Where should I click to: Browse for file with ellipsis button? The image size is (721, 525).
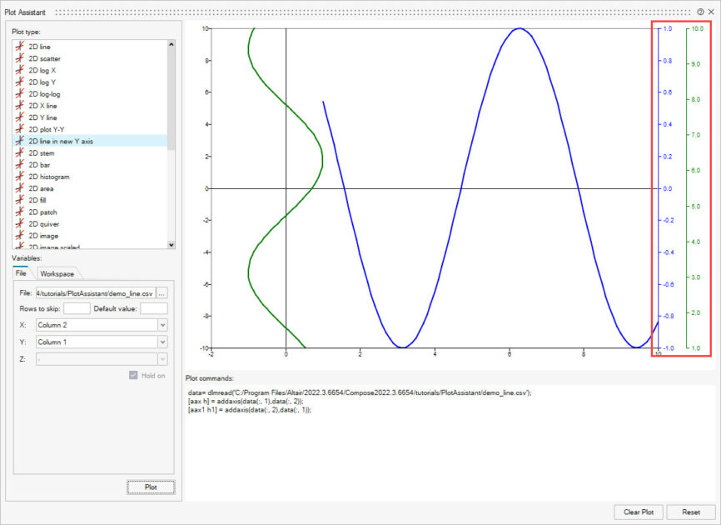coord(163,293)
